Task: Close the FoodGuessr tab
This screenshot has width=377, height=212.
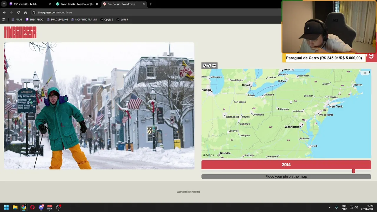Action: click(x=97, y=4)
